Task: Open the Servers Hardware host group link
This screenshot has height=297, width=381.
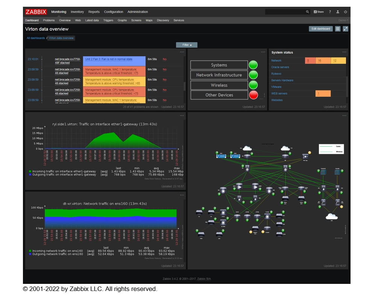Action: (282, 80)
